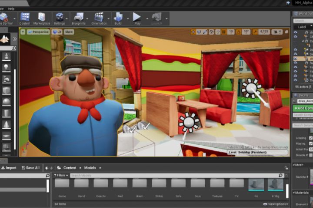Click the surface snapping icon in viewport toolbar
Viewport: 313px width, 208px height.
[x=218, y=32]
